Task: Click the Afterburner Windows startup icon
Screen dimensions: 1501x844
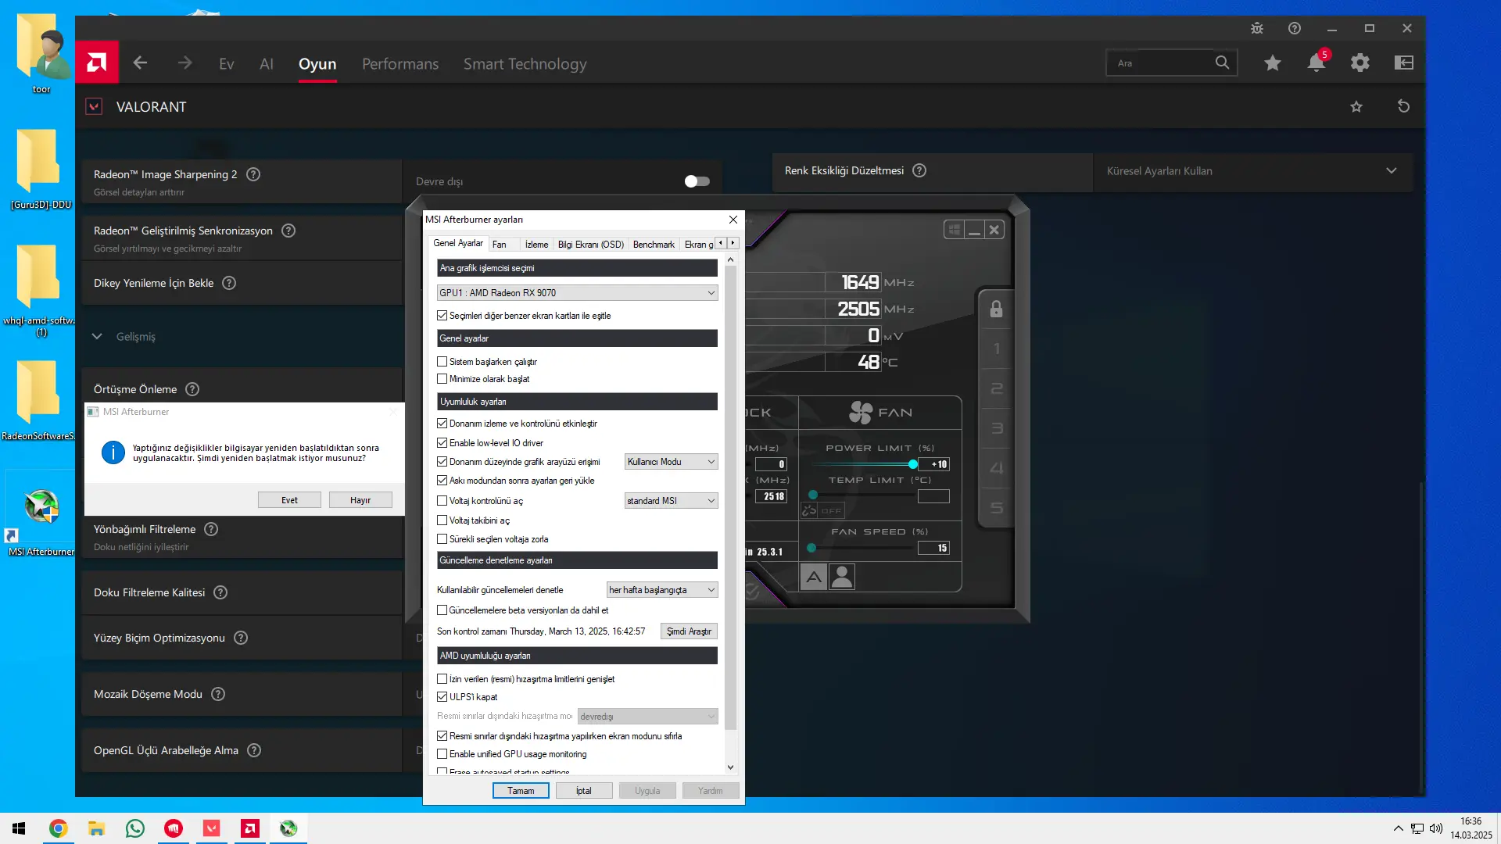Action: (x=954, y=230)
